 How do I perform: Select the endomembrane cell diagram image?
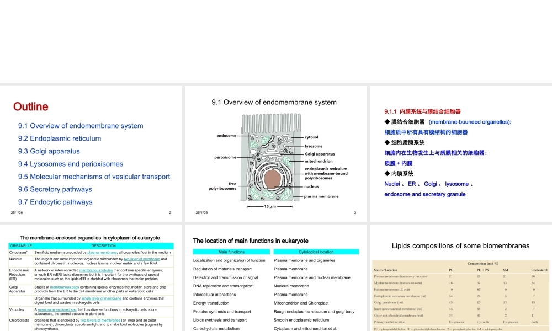tap(278, 161)
